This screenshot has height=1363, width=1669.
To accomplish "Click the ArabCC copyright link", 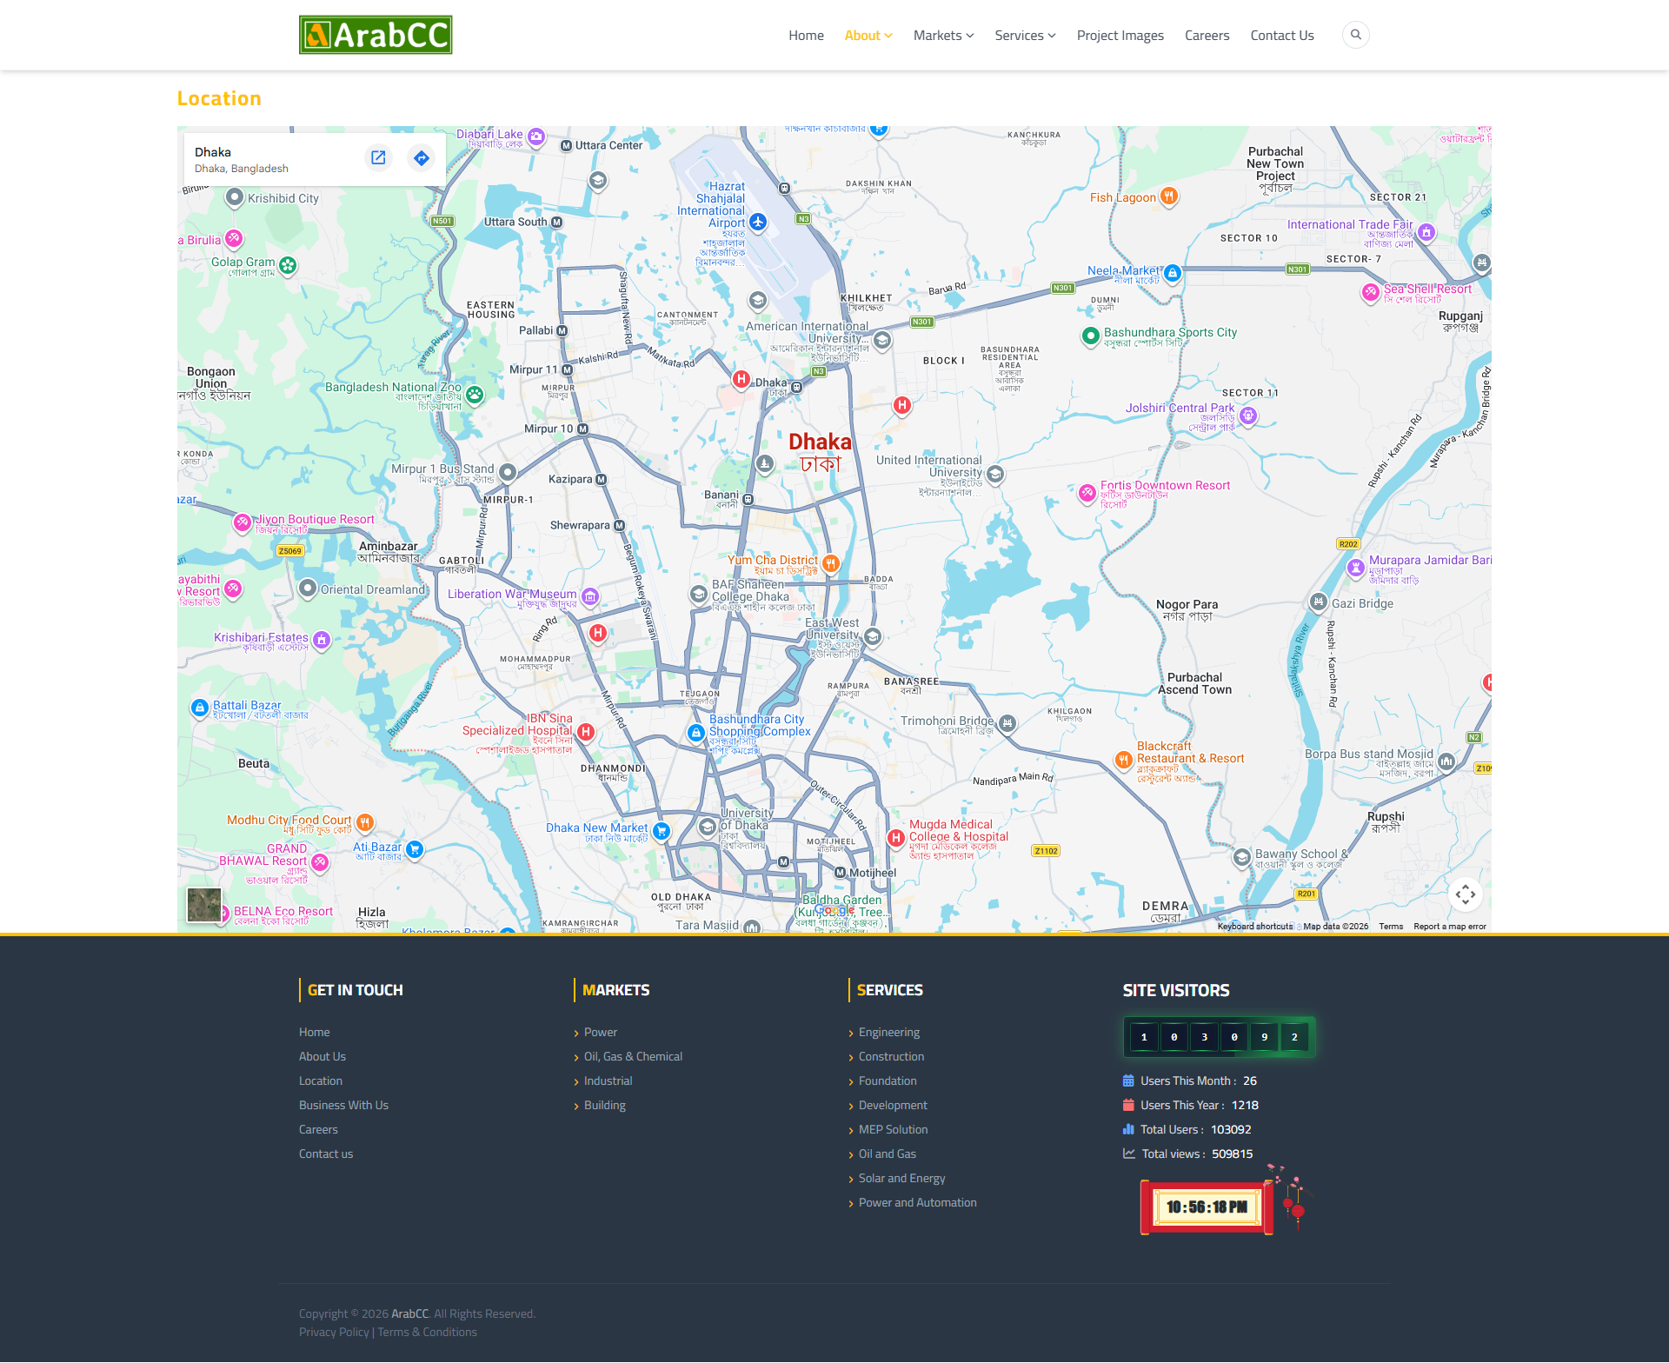I will [410, 1314].
